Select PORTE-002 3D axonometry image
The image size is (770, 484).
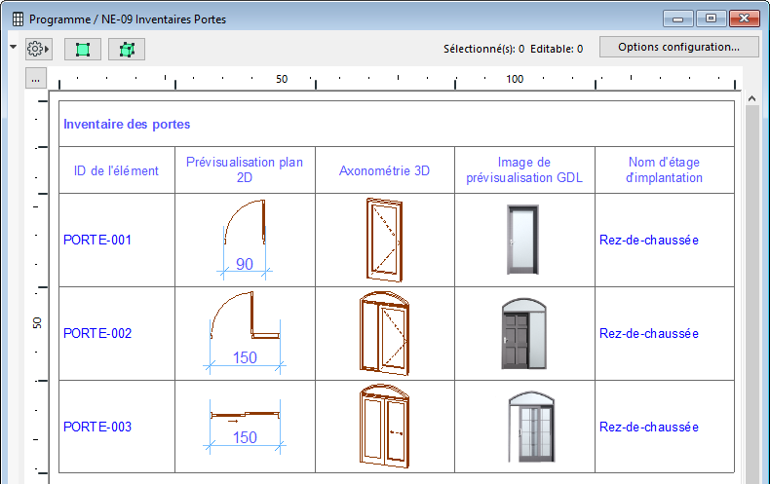[384, 333]
